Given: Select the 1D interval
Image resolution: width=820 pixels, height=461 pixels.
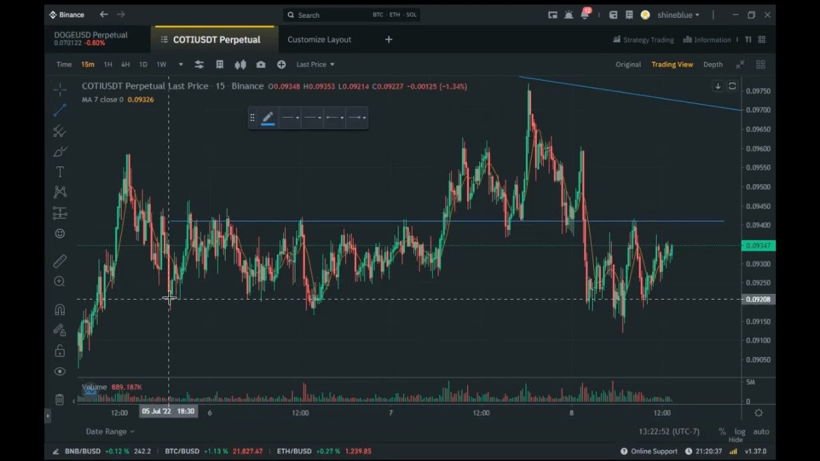Looking at the screenshot, I should pos(143,64).
